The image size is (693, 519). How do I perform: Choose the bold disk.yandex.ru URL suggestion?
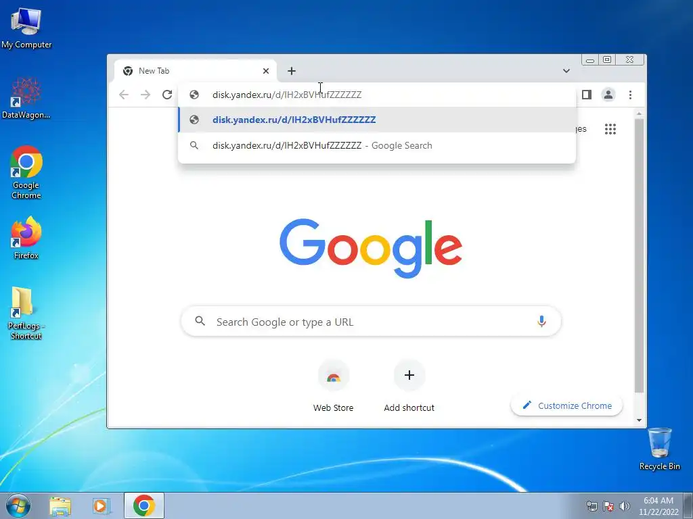click(377, 120)
